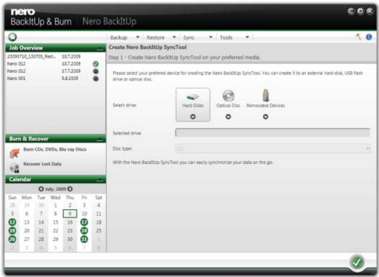Click the Nero BackItUp title tab
Image resolution: width=379 pixels, height=277 pixels.
pos(109,21)
